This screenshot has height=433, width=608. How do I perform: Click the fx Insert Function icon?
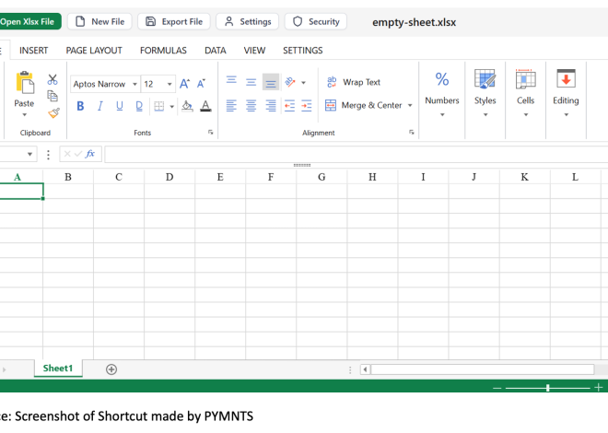coord(90,154)
